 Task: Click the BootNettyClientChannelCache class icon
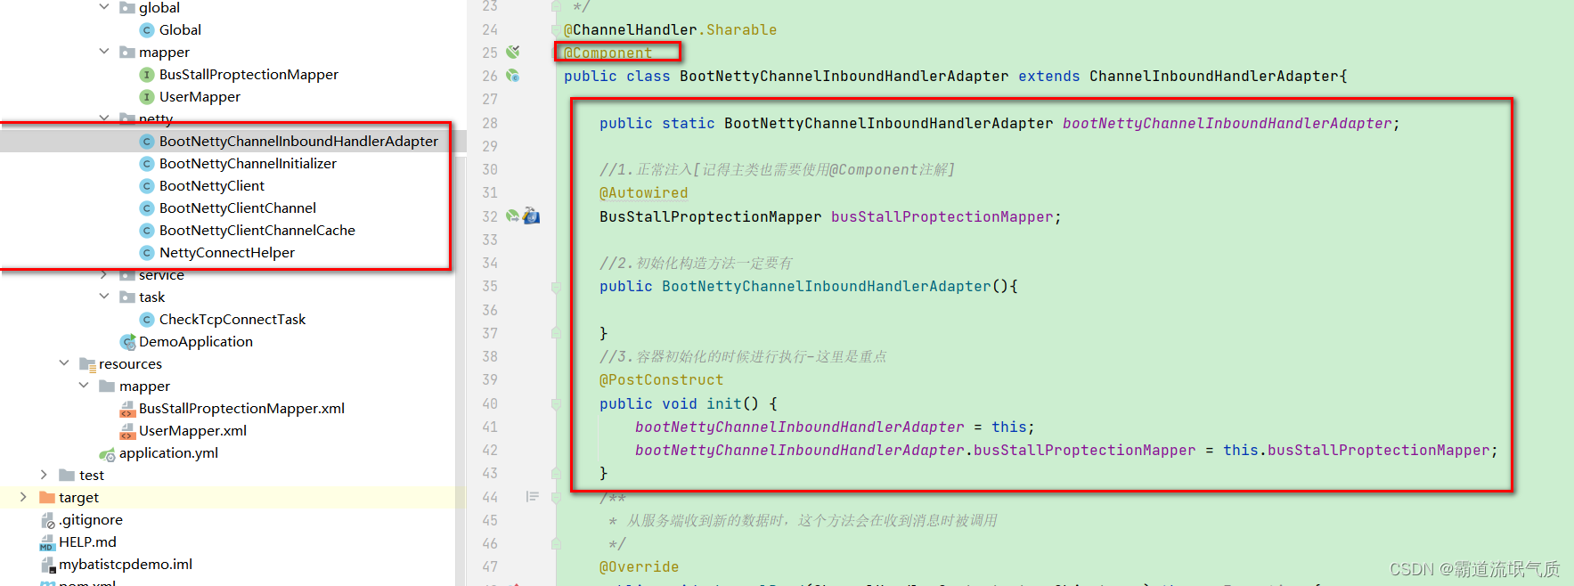tap(147, 231)
